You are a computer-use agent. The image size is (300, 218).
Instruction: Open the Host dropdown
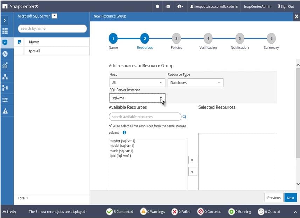coord(137,83)
